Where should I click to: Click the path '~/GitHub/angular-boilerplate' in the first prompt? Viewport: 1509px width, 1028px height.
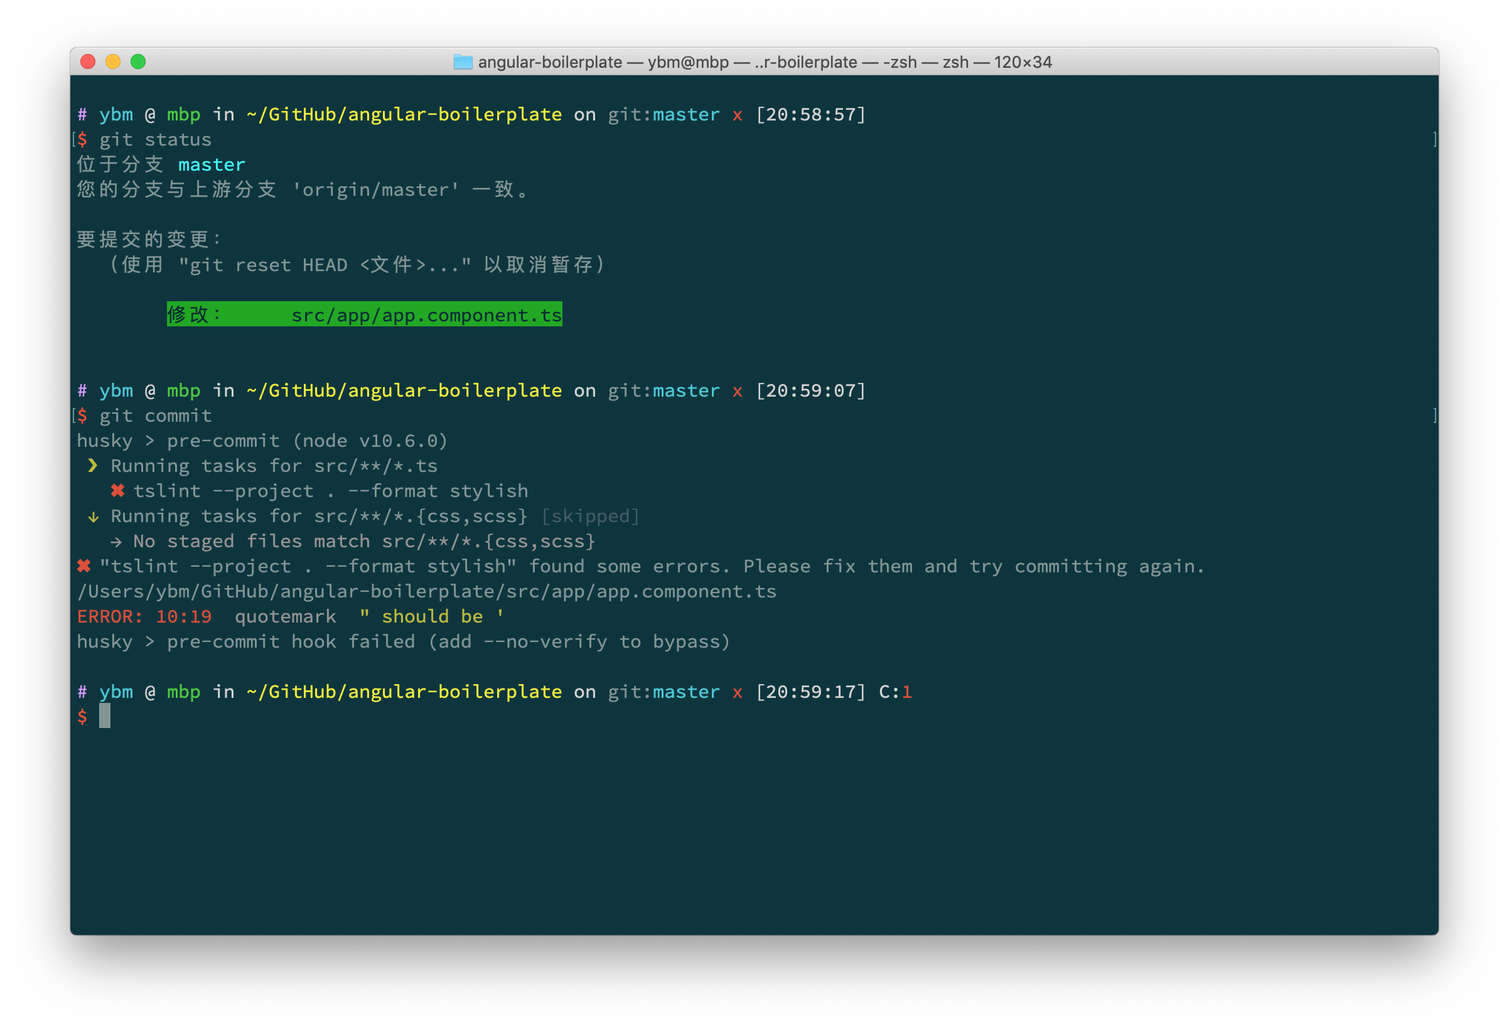tap(404, 115)
